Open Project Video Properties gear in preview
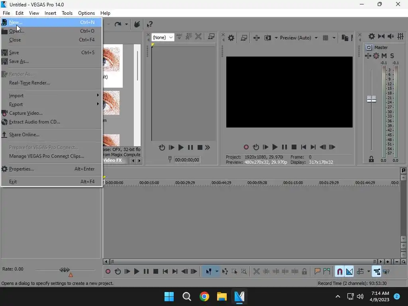Screen dimensions: 408x306 (x=231, y=38)
